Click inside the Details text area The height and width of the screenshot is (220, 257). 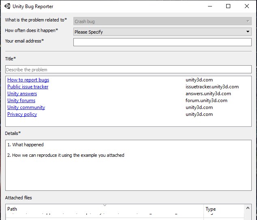pyautogui.click(x=128, y=165)
